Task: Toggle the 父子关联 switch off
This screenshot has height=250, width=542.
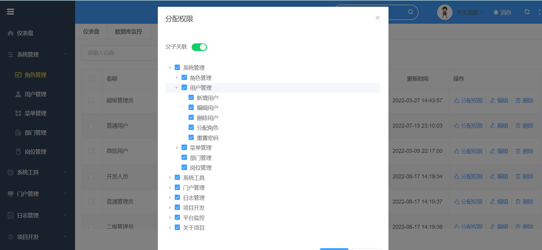Action: tap(199, 47)
